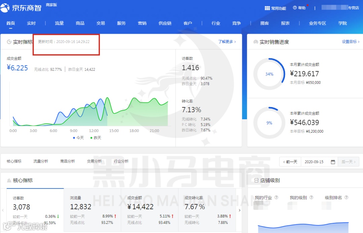Switch to 核心指标 section tab
This screenshot has width=363, height=233.
14,161
